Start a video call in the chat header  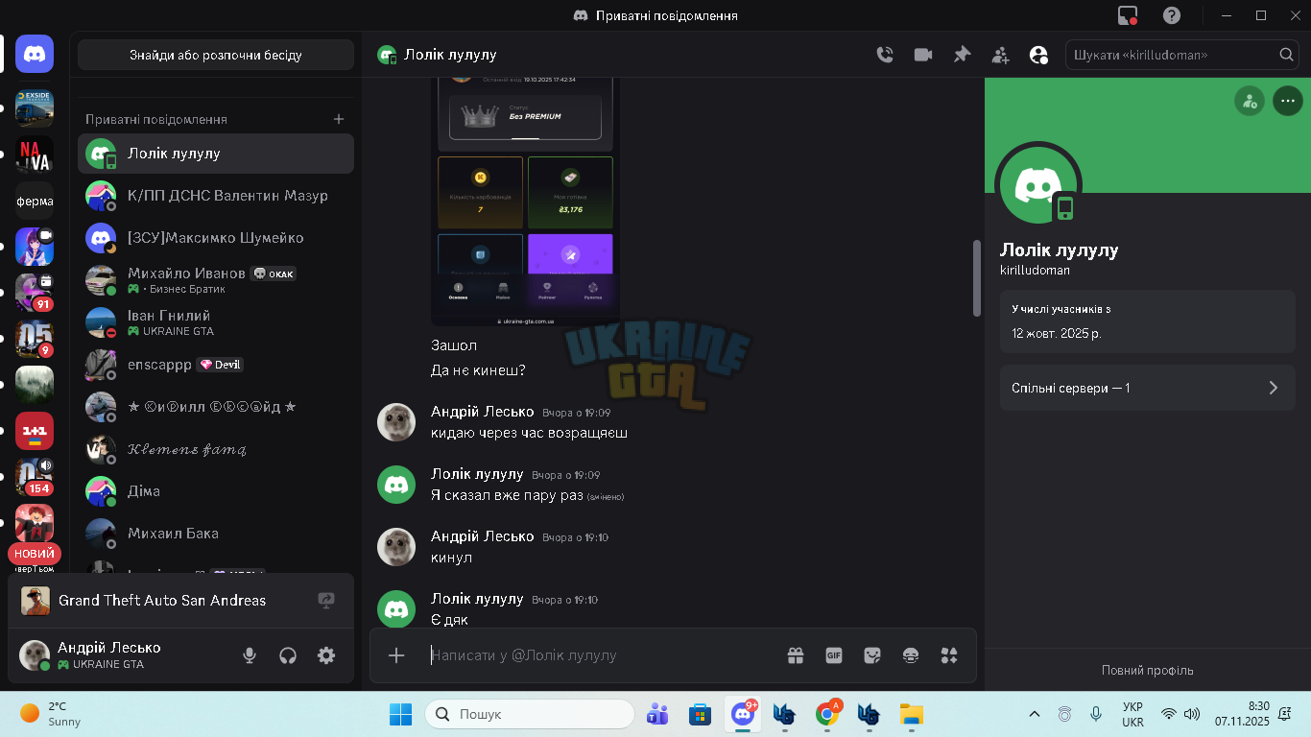click(923, 55)
